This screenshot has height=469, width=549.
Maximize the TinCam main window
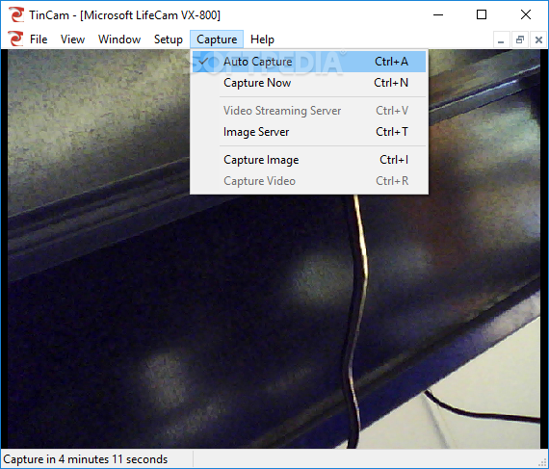(482, 14)
